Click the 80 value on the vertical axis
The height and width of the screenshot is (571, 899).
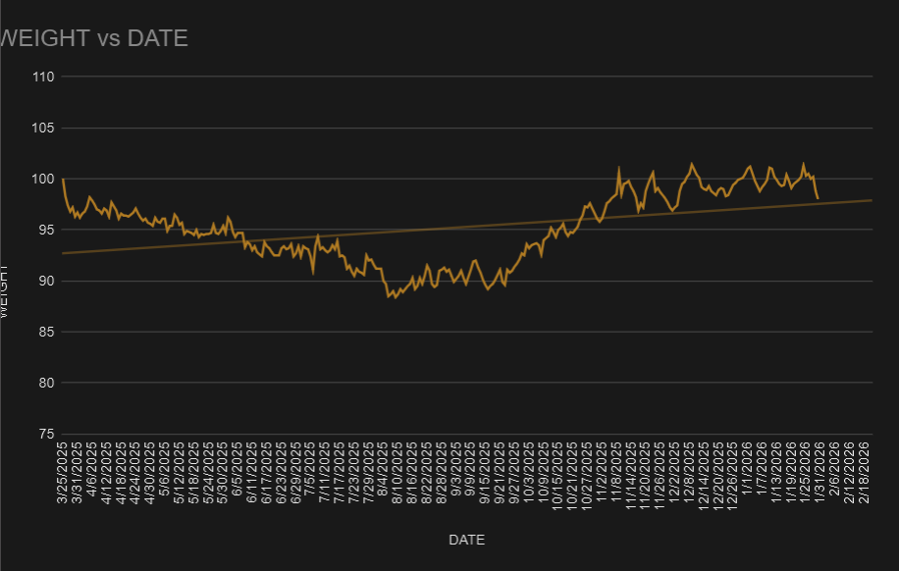[x=46, y=383]
